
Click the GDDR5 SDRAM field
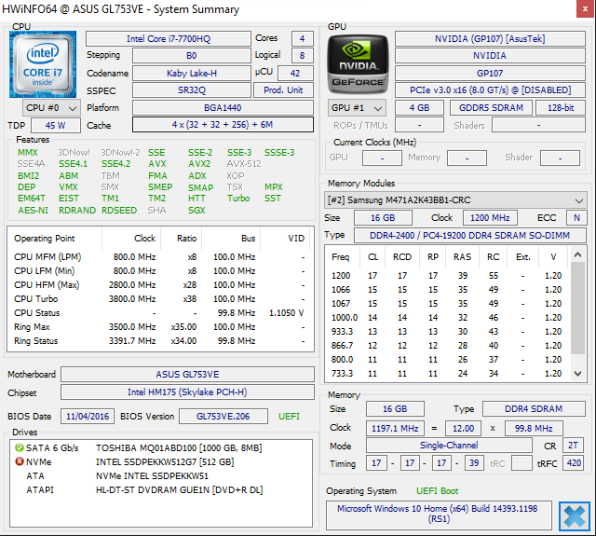[x=491, y=107]
